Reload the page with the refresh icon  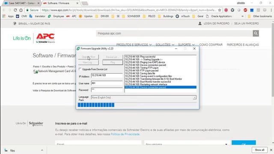coord(15,10)
